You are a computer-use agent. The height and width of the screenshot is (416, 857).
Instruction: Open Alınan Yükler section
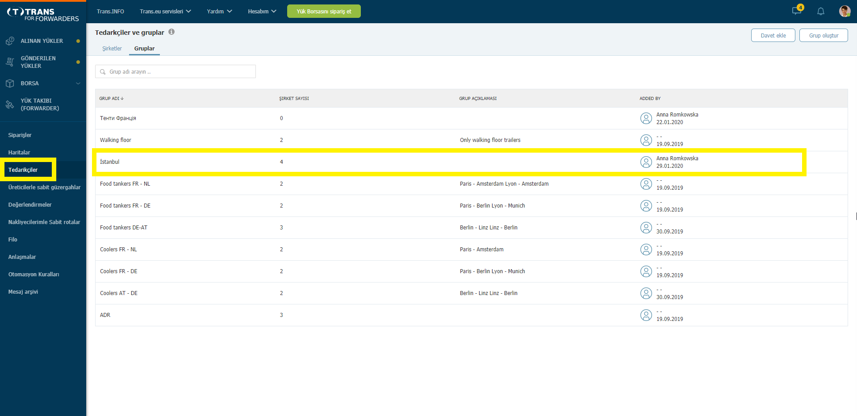pyautogui.click(x=42, y=41)
